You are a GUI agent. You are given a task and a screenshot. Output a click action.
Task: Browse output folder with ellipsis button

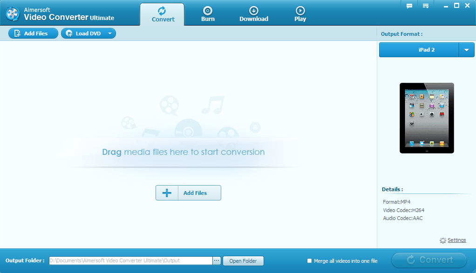[217, 260]
